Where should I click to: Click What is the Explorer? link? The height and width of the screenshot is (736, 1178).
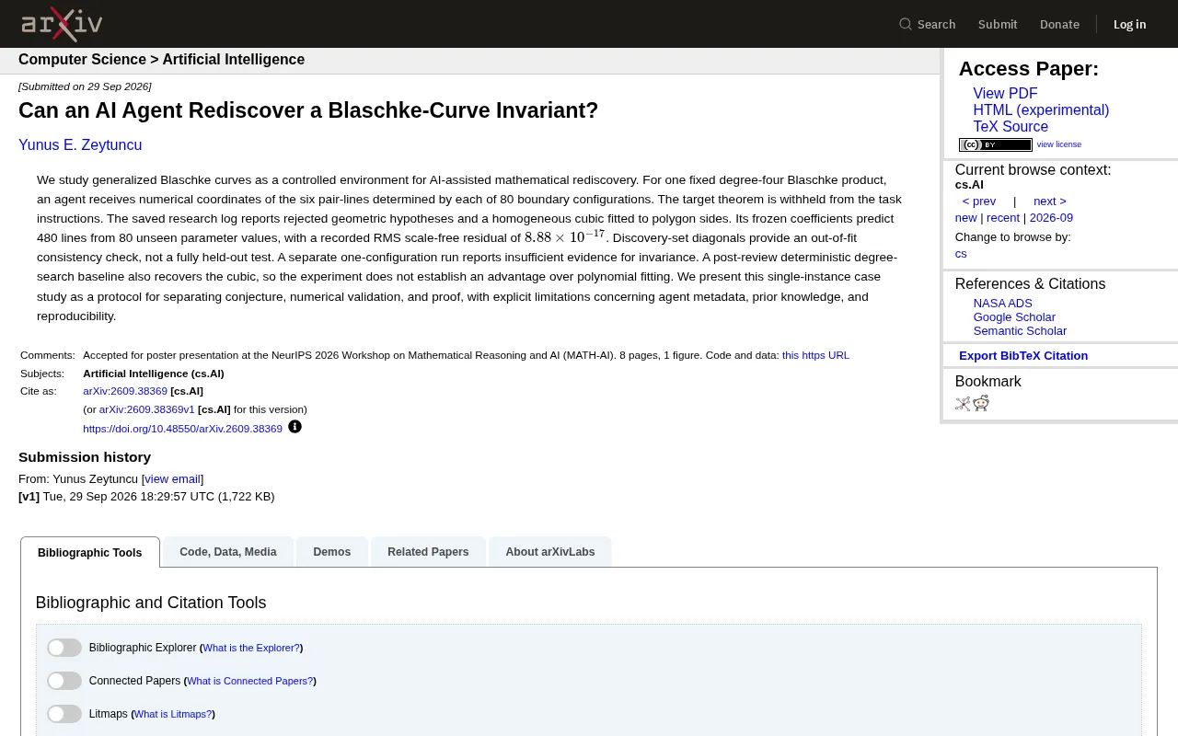tap(251, 648)
